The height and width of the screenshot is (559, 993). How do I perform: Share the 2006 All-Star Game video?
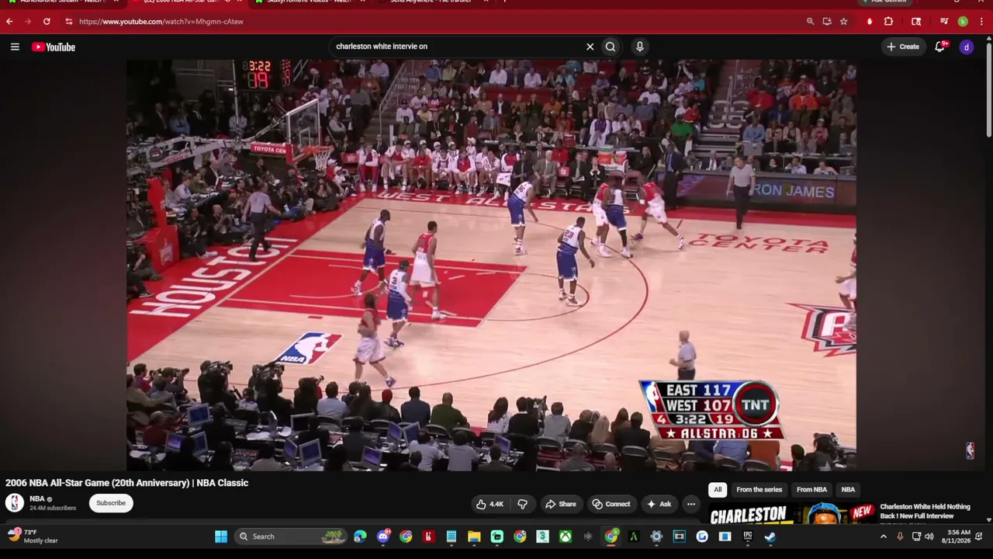point(560,504)
